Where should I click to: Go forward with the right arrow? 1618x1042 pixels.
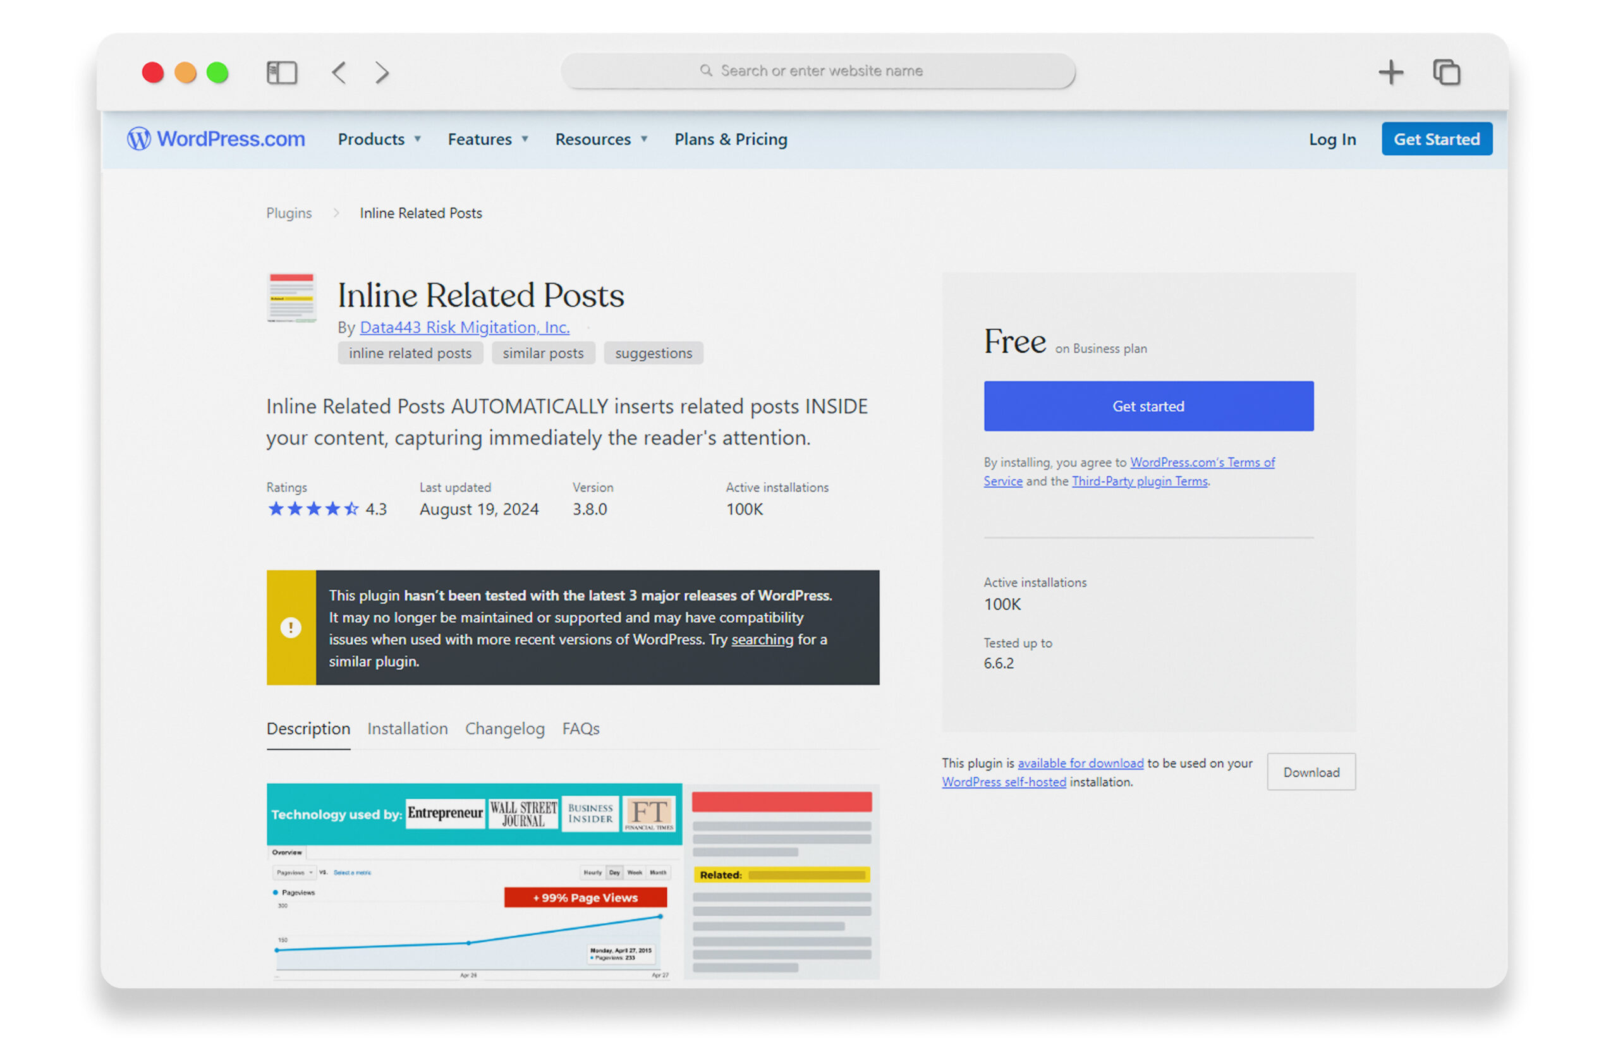[x=382, y=73]
